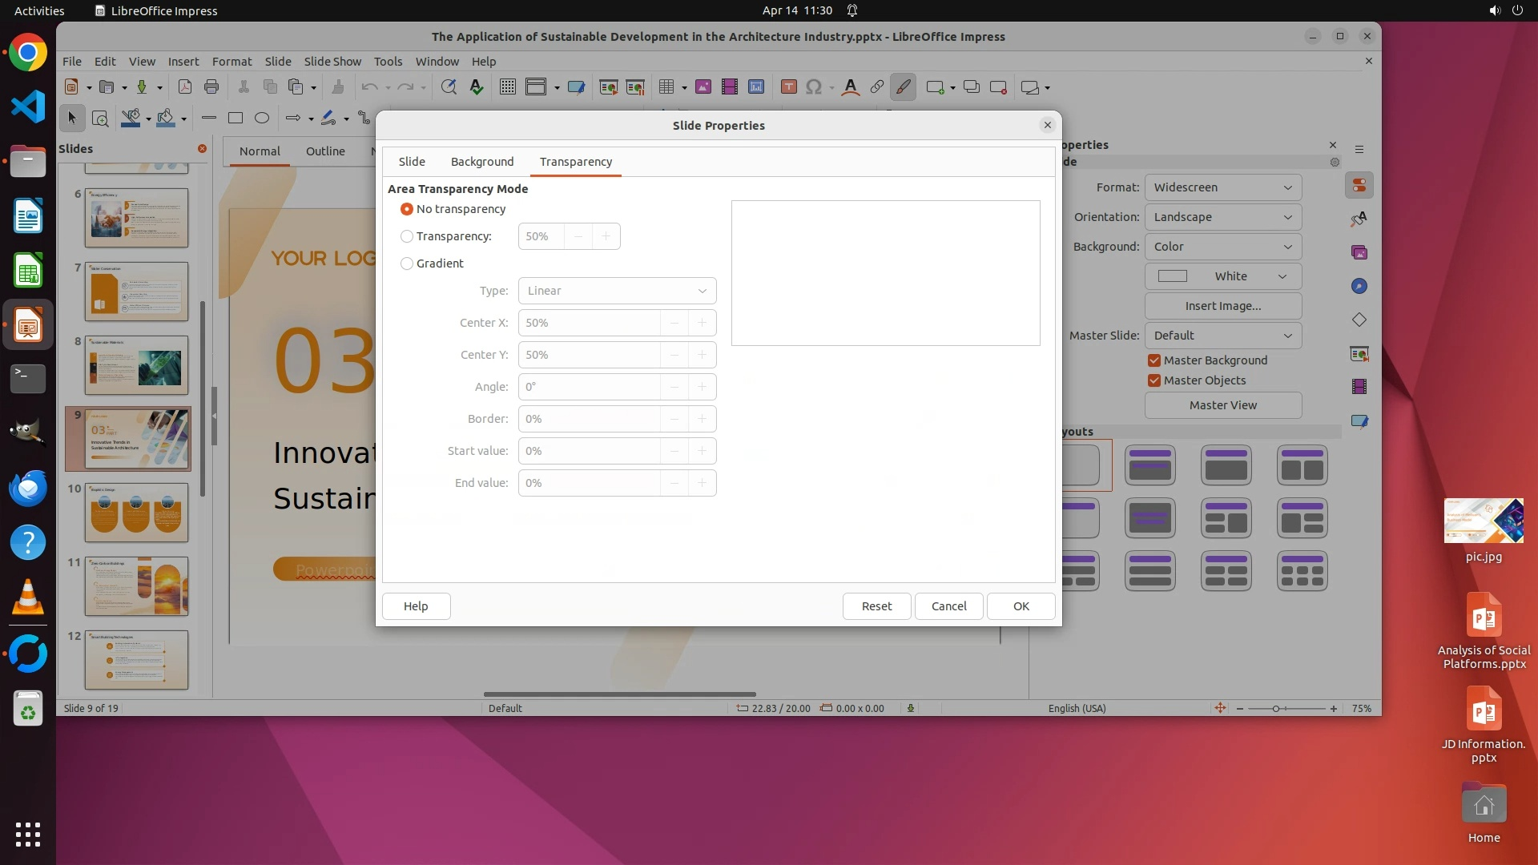Click the Display Grid toolbar icon
Image resolution: width=1538 pixels, height=865 pixels.
coord(507,87)
